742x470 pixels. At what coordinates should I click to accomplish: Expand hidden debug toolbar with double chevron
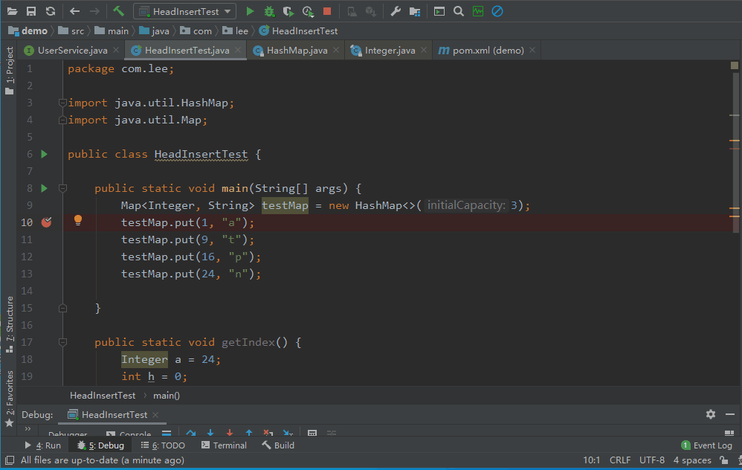click(28, 429)
